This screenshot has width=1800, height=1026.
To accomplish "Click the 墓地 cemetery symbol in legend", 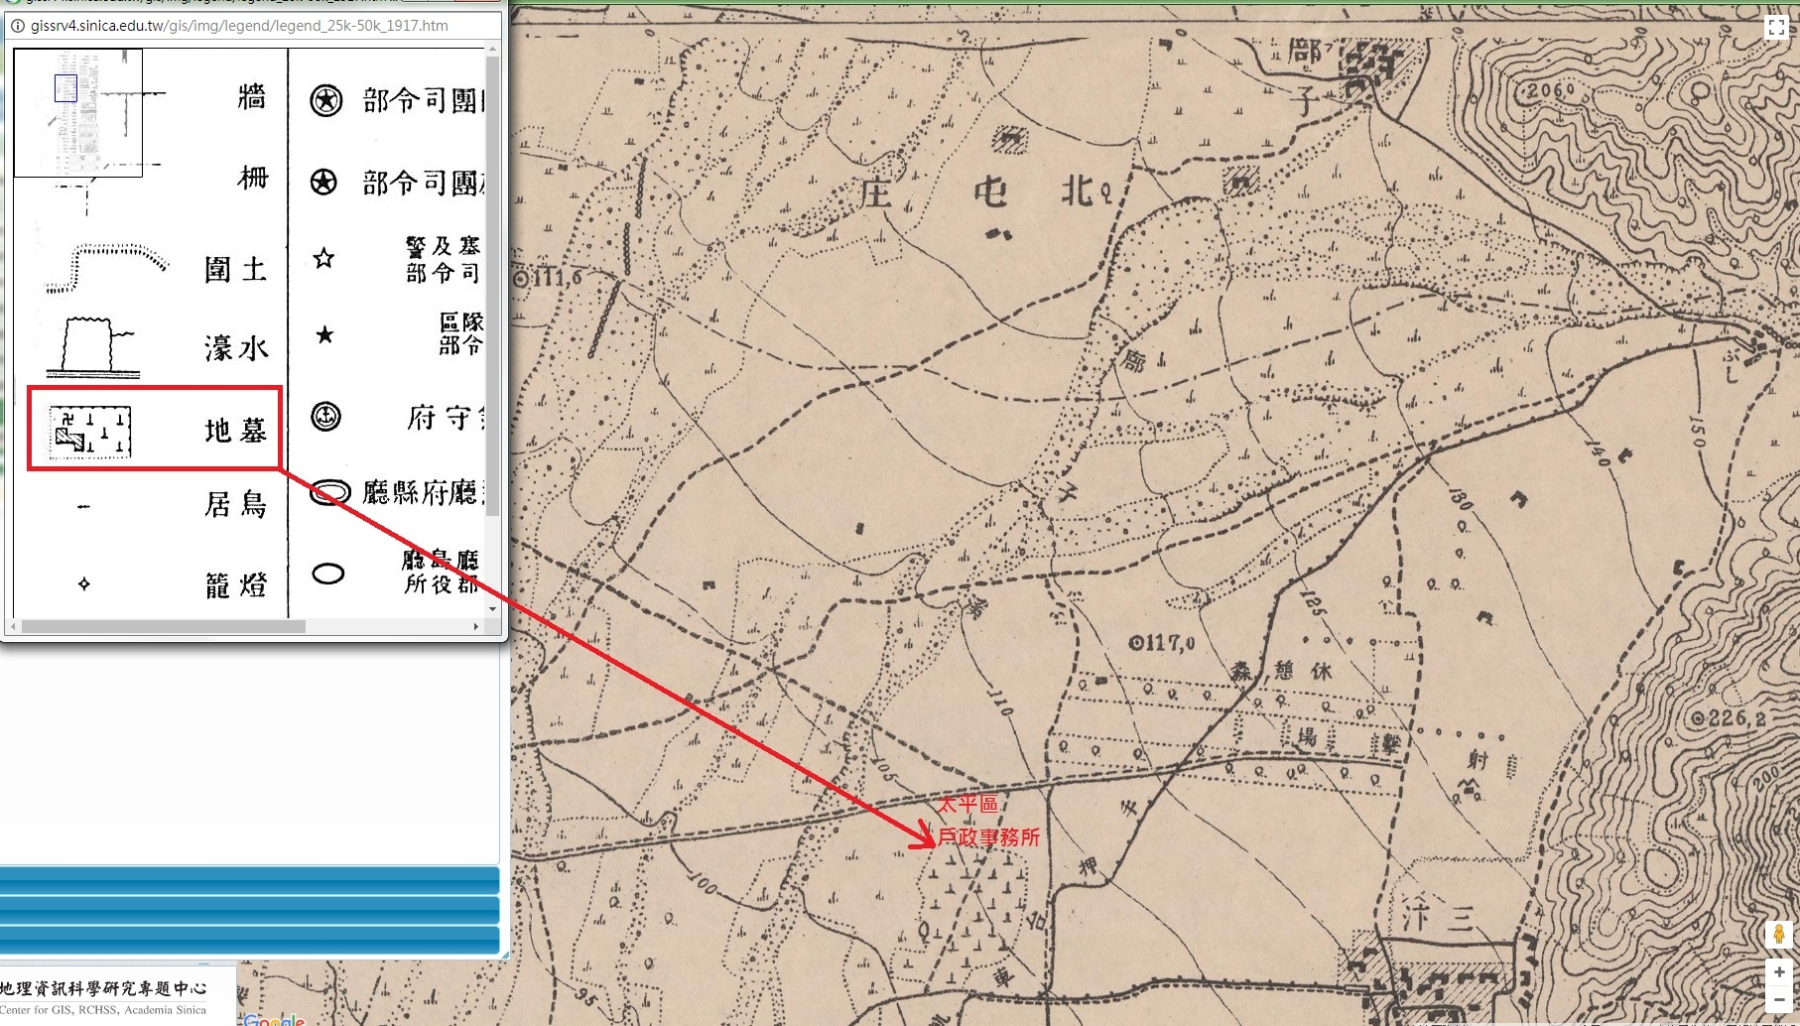I will 91,433.
